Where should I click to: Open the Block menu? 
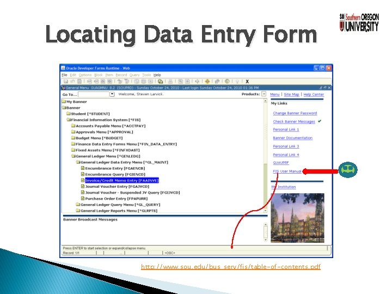(x=98, y=75)
